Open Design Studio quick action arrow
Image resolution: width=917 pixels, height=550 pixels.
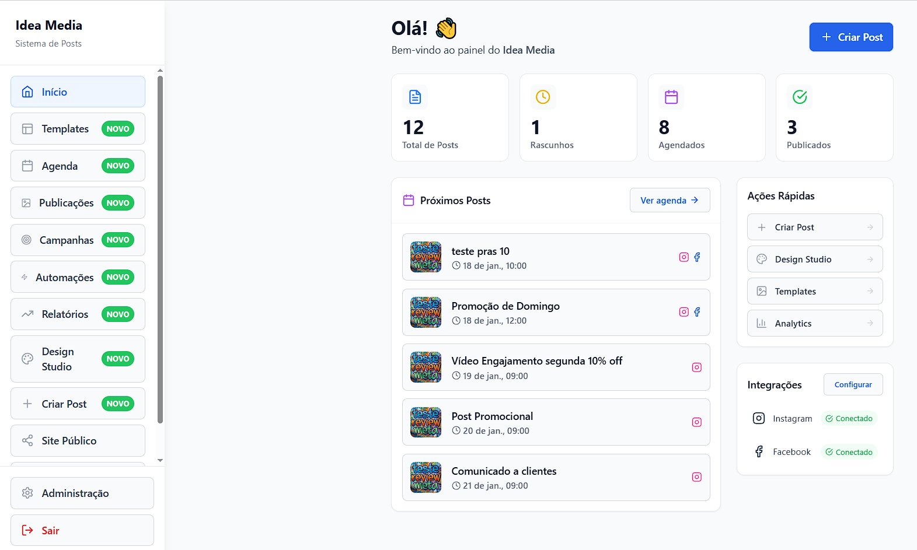870,260
